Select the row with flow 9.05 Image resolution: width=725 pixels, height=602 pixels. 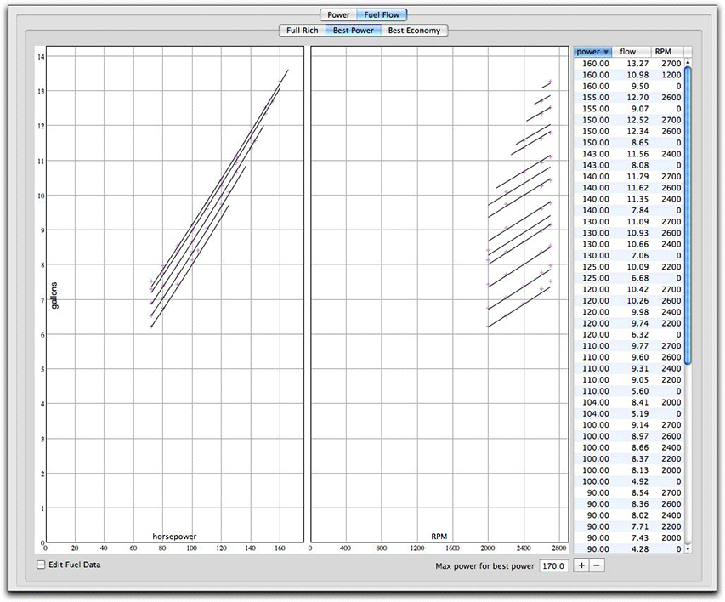click(629, 379)
